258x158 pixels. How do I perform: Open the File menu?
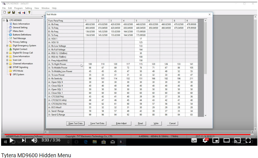pos(4,8)
